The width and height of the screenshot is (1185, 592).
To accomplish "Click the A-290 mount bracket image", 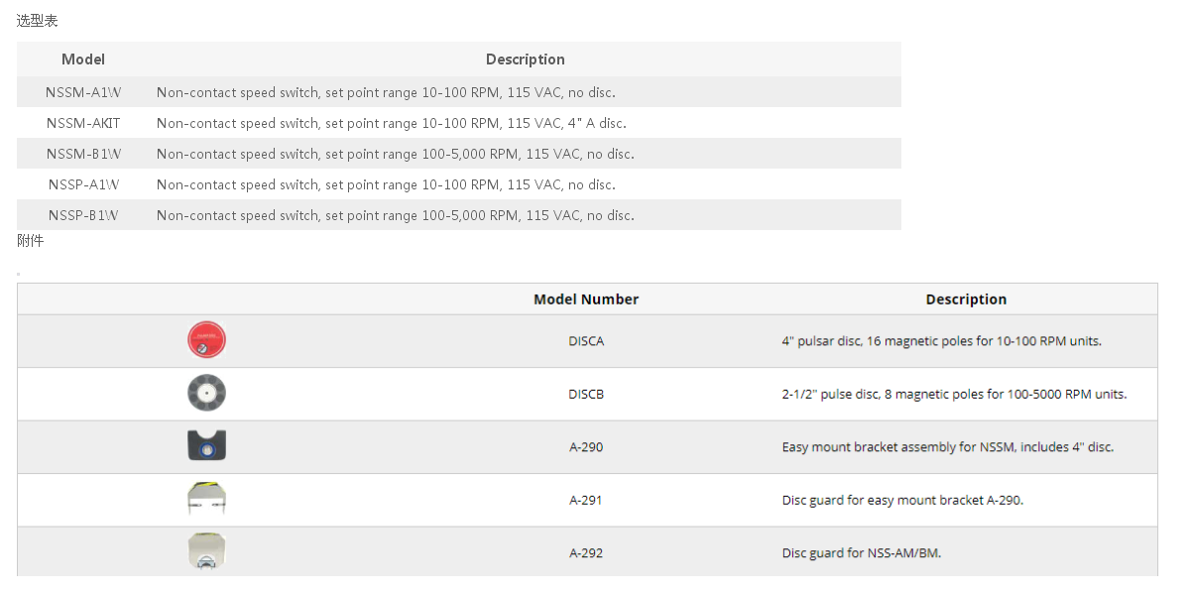I will tap(206, 445).
